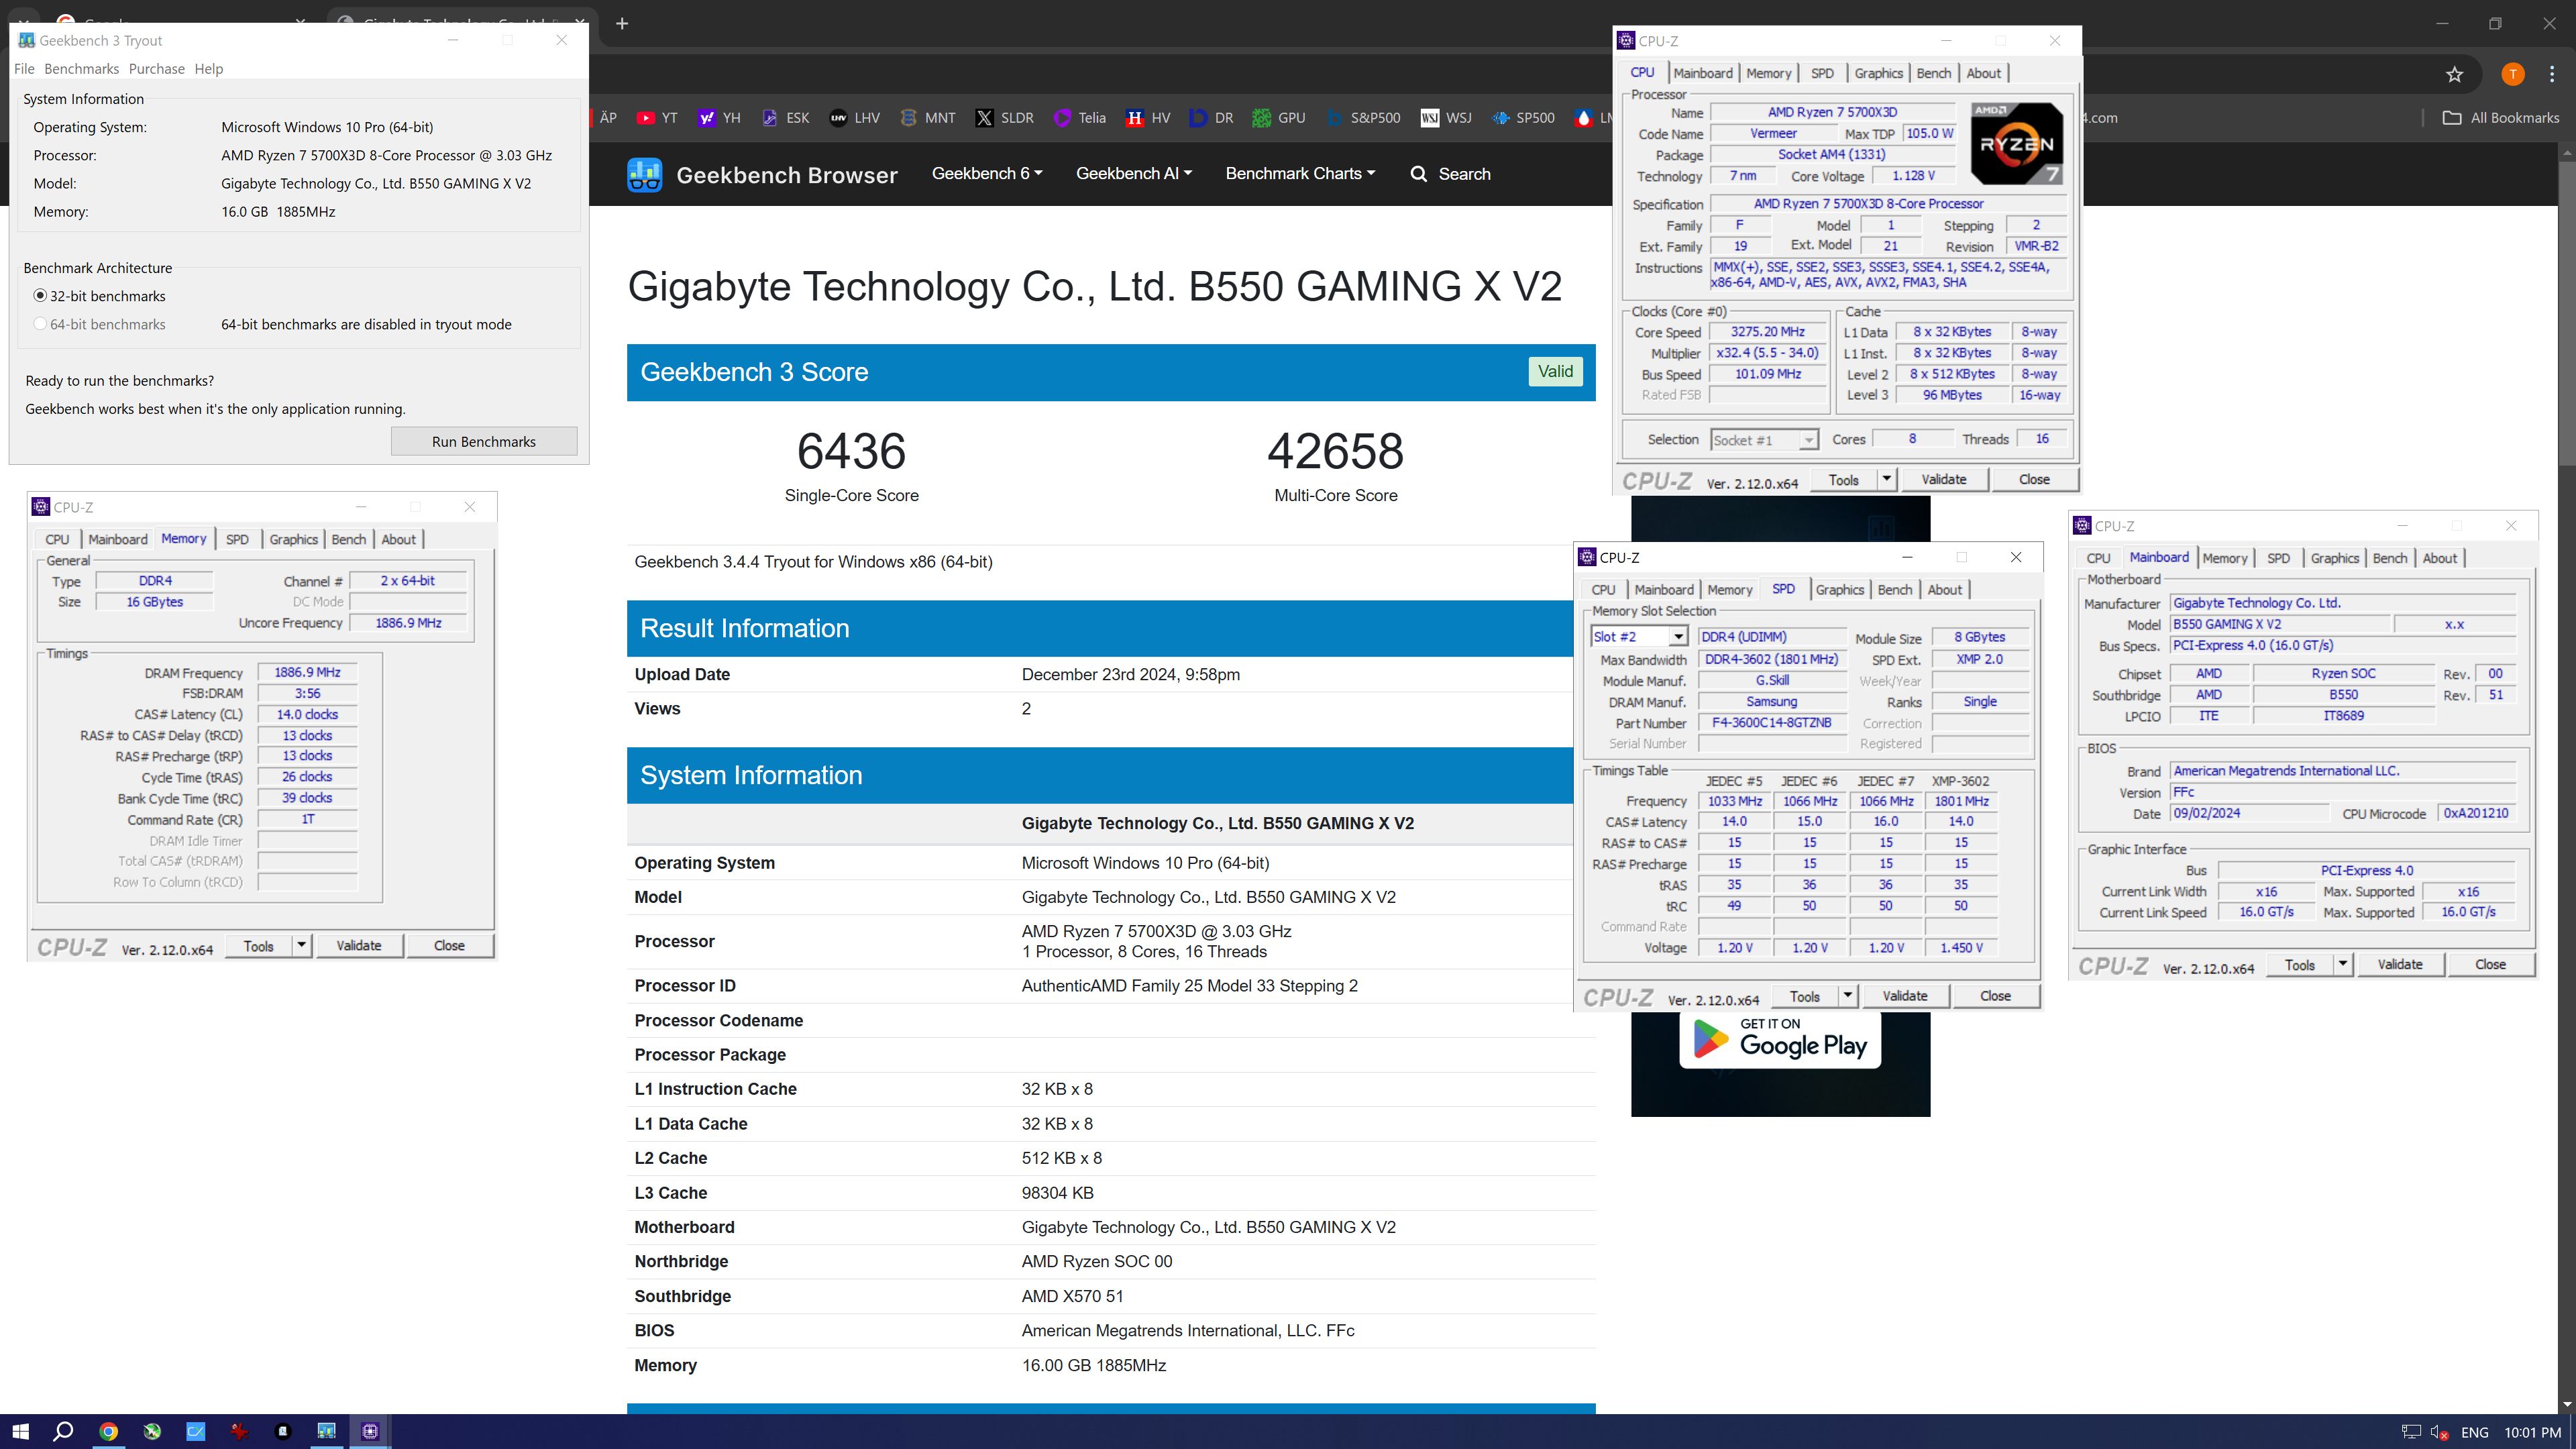The height and width of the screenshot is (1449, 2576).
Task: Open the Geekbench Purchase menu
Action: 156,69
